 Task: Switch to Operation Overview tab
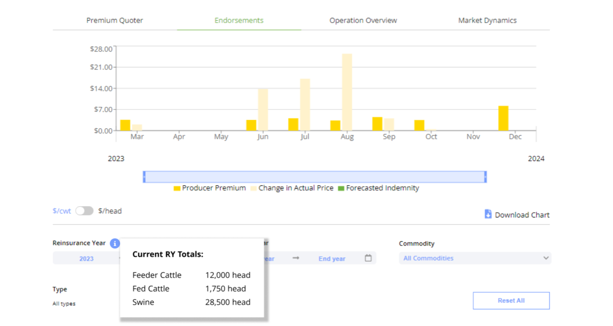pos(363,20)
